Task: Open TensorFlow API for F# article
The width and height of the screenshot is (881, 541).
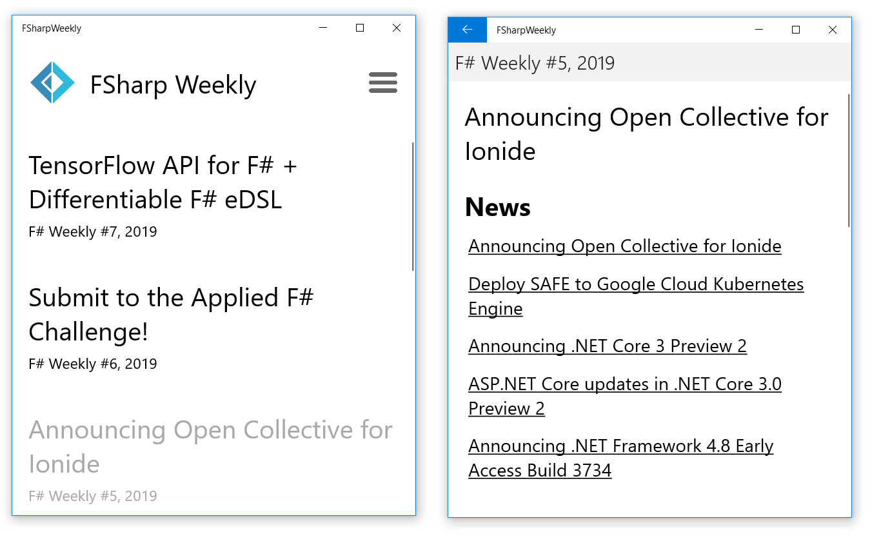Action: [163, 182]
